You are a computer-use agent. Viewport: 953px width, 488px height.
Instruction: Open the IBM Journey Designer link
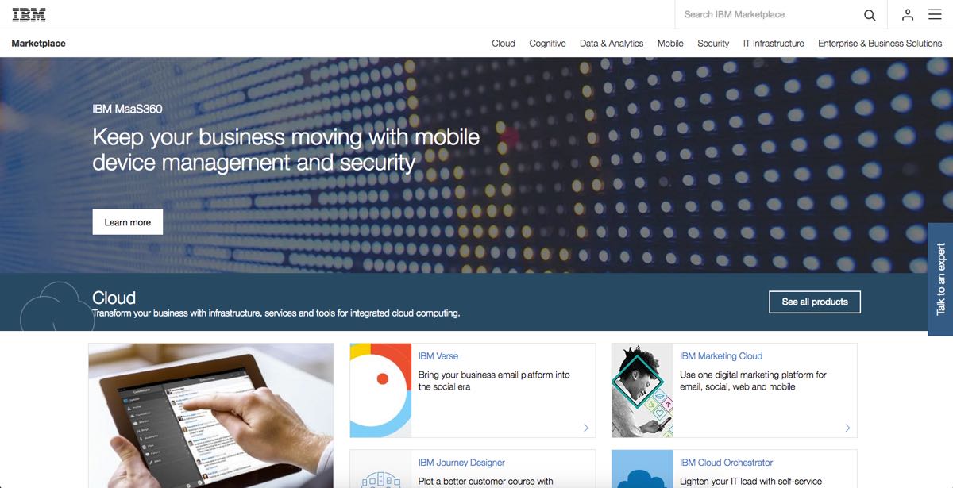coord(461,463)
